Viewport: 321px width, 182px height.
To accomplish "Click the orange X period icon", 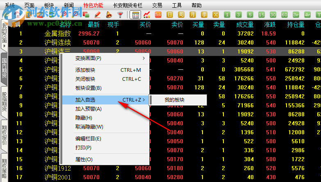I will [216, 15].
